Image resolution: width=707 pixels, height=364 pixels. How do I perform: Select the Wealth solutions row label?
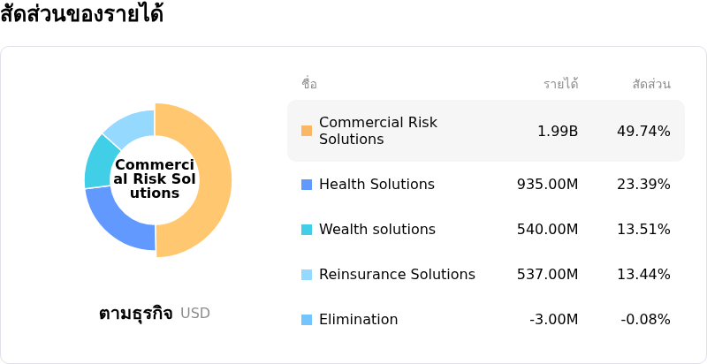[x=376, y=230]
